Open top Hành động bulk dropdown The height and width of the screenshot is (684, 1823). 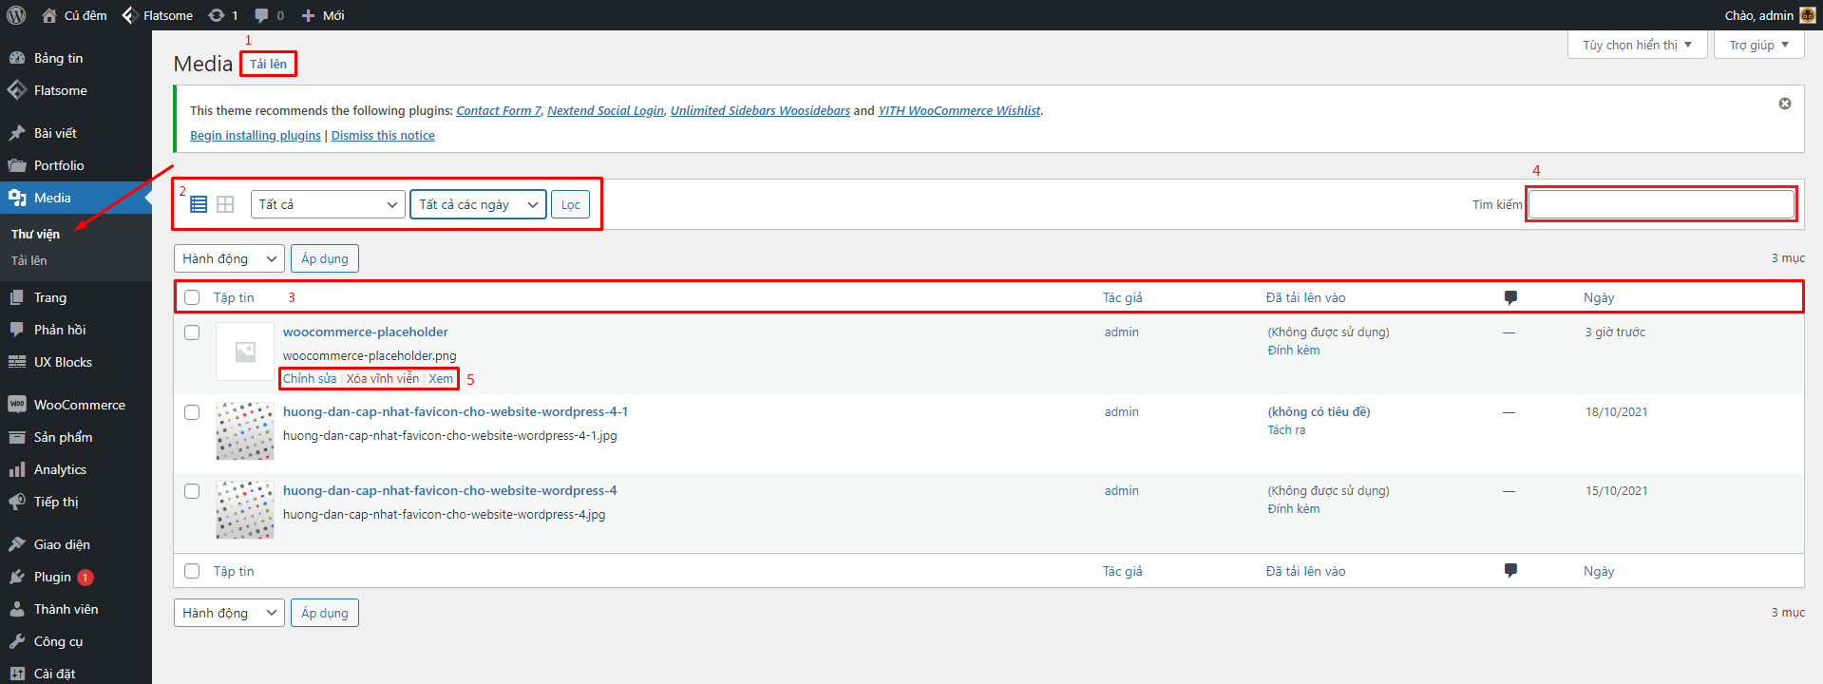pos(229,258)
